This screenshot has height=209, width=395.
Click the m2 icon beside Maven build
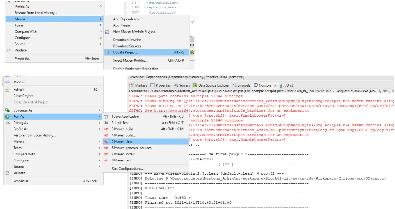106,129
